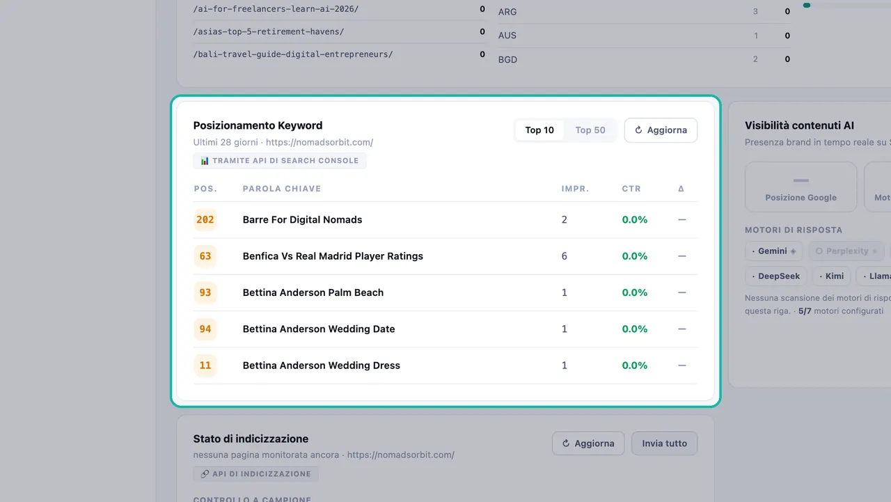
Task: Click the refresh icon in keyword Aggiorna button
Action: pyautogui.click(x=638, y=130)
